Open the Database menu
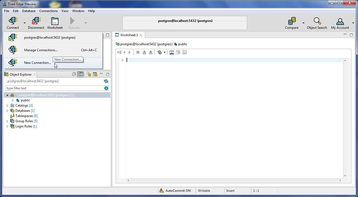Image resolution: width=358 pixels, height=197 pixels. 29,11
